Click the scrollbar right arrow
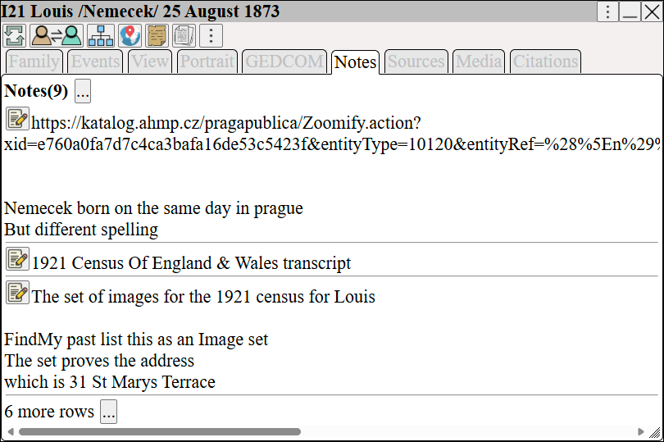This screenshot has width=664, height=442. point(641,432)
